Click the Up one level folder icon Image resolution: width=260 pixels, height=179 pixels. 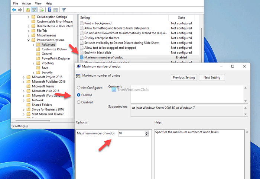click(x=28, y=10)
